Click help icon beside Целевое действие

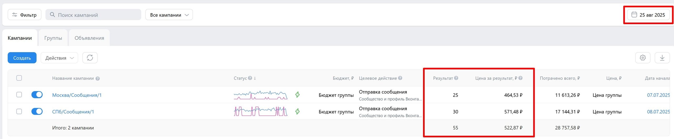[400, 78]
